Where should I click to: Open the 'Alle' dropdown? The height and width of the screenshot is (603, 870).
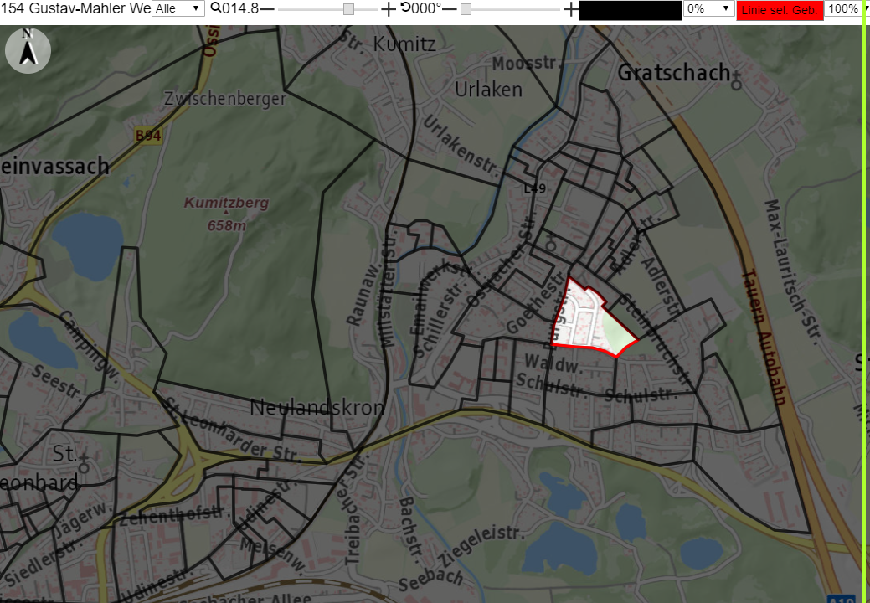pyautogui.click(x=178, y=8)
